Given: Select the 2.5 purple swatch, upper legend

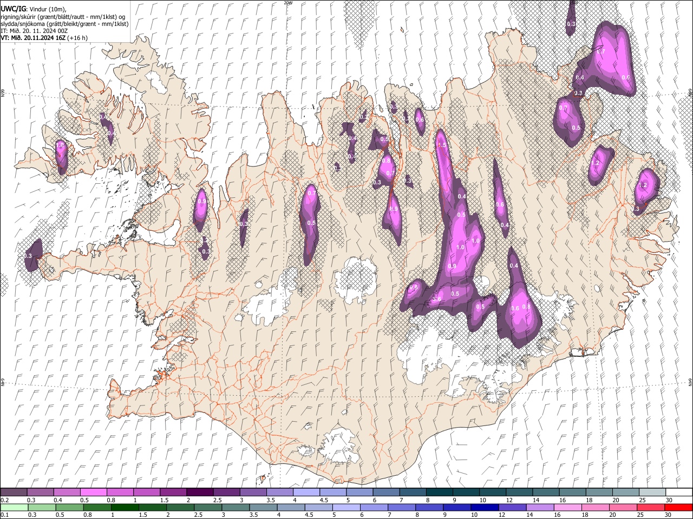Looking at the screenshot, I should tap(226, 492).
